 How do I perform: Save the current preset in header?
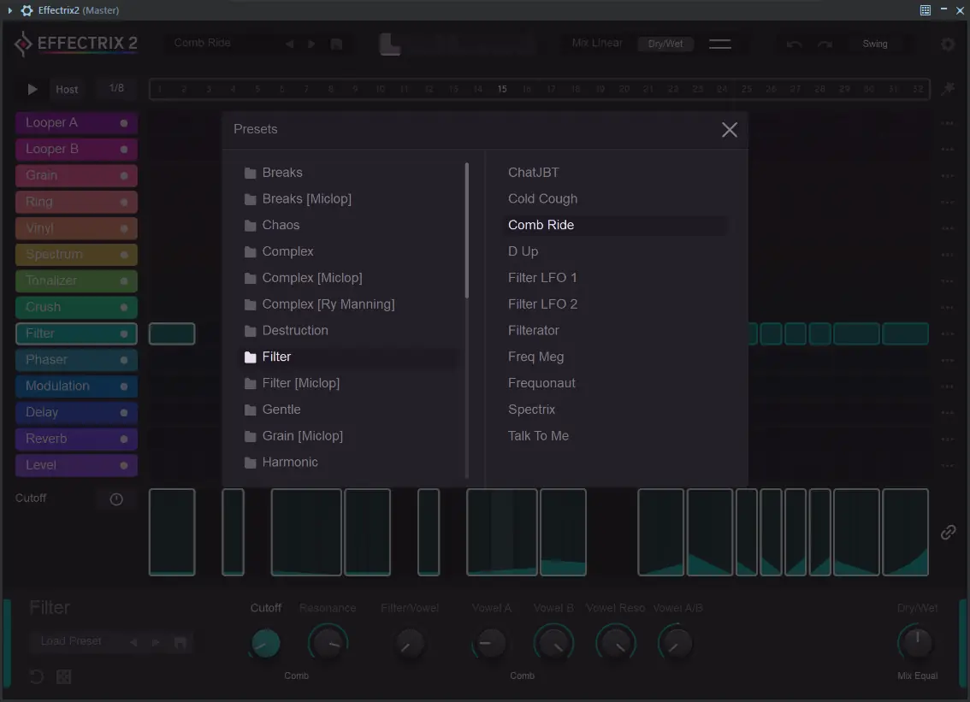point(336,44)
